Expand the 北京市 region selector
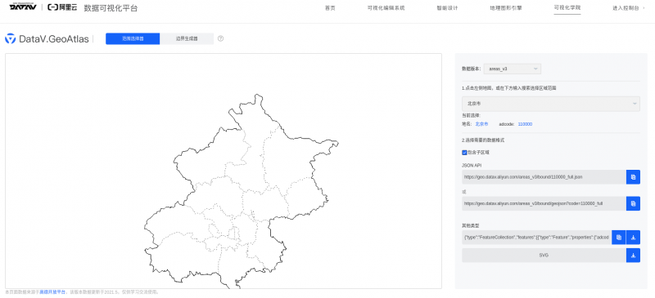Image resolution: width=655 pixels, height=298 pixels. pyautogui.click(x=550, y=104)
